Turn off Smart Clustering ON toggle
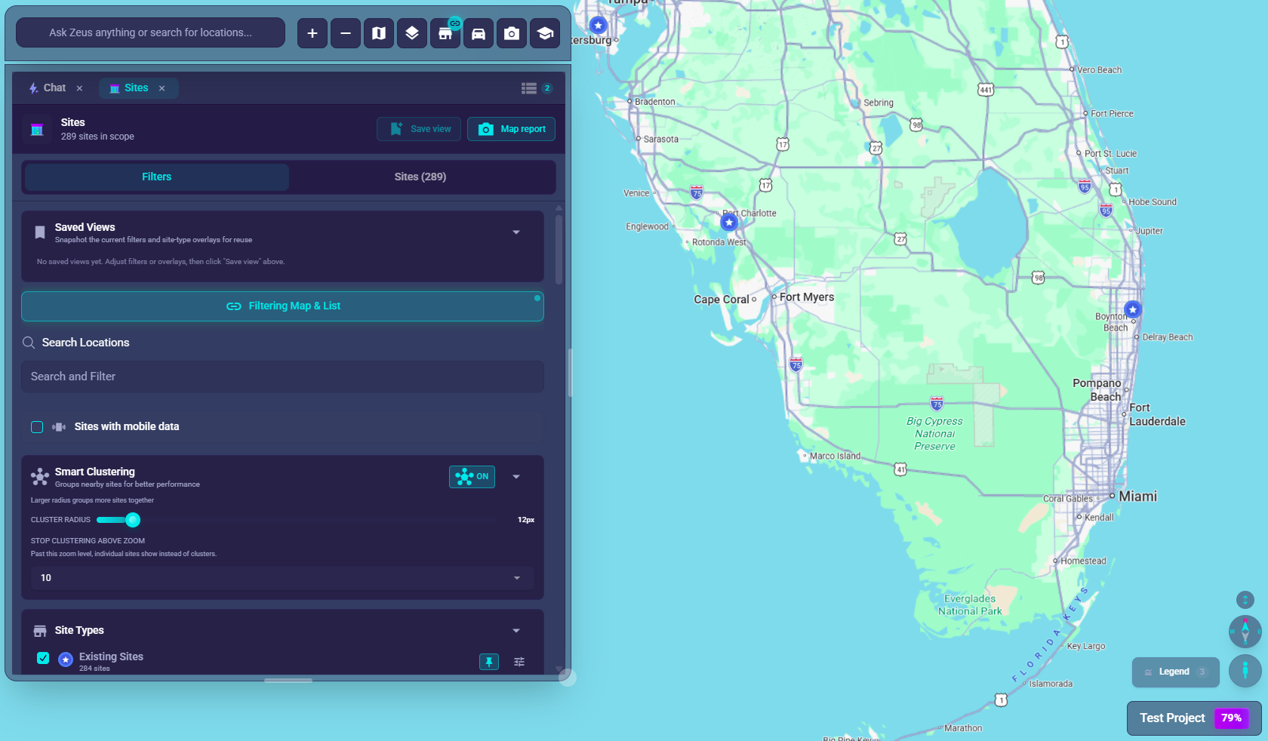The height and width of the screenshot is (741, 1268). [x=472, y=477]
